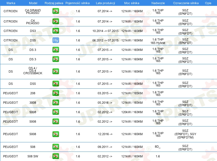Image resolution: width=217 pixels, height=161 pixels.
Task: Click the 508 SW model cell
Action: (33, 156)
